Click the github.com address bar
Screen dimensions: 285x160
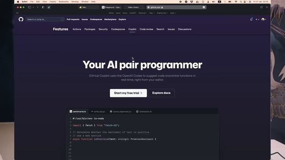pos(176,7)
